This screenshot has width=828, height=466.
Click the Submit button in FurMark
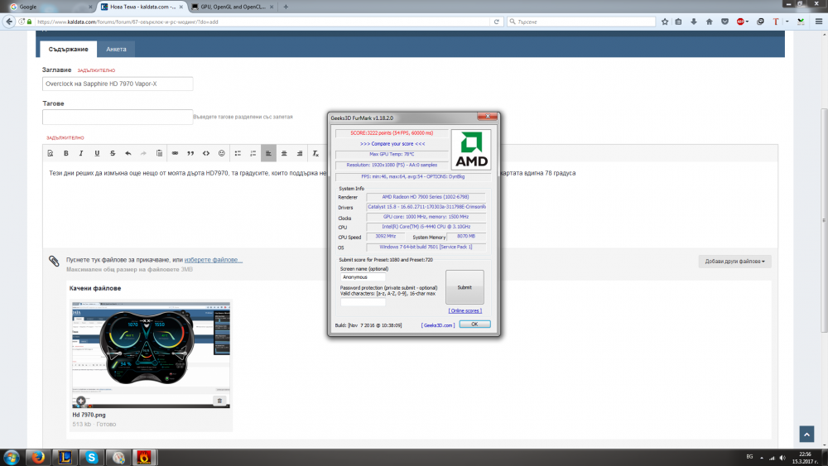(465, 287)
